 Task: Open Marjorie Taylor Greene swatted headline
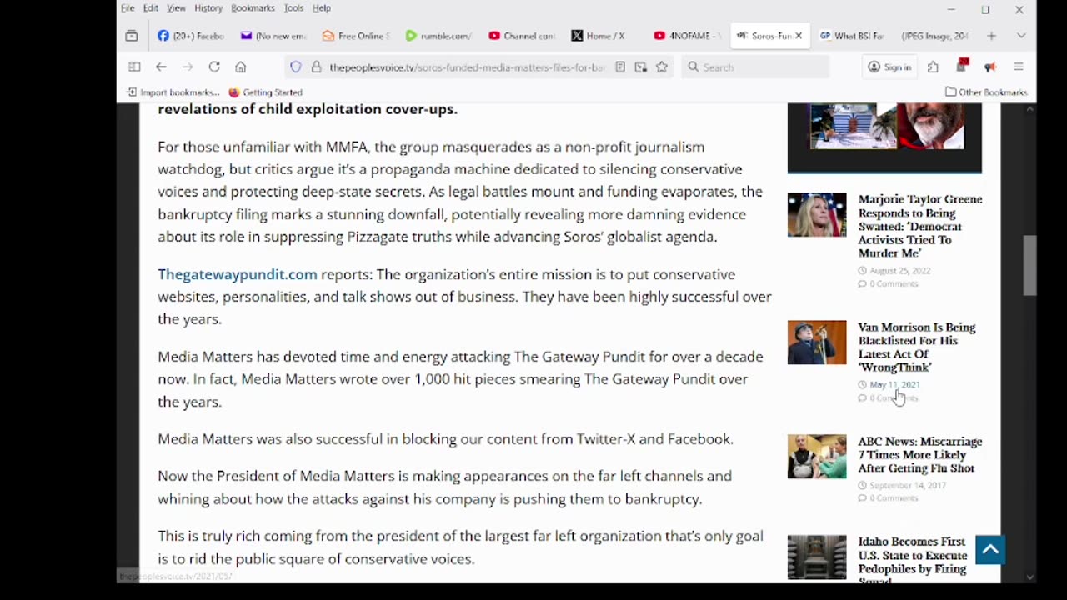pos(920,226)
